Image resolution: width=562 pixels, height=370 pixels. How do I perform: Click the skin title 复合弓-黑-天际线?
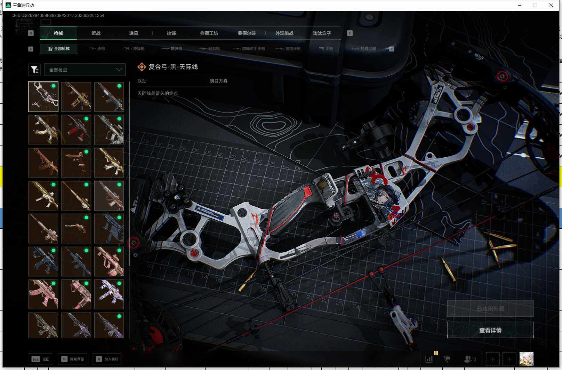pyautogui.click(x=173, y=67)
